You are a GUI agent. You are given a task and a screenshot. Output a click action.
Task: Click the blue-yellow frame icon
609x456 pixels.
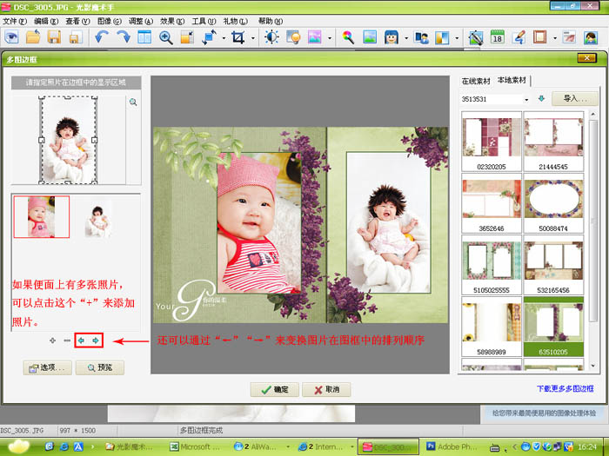[442, 37]
